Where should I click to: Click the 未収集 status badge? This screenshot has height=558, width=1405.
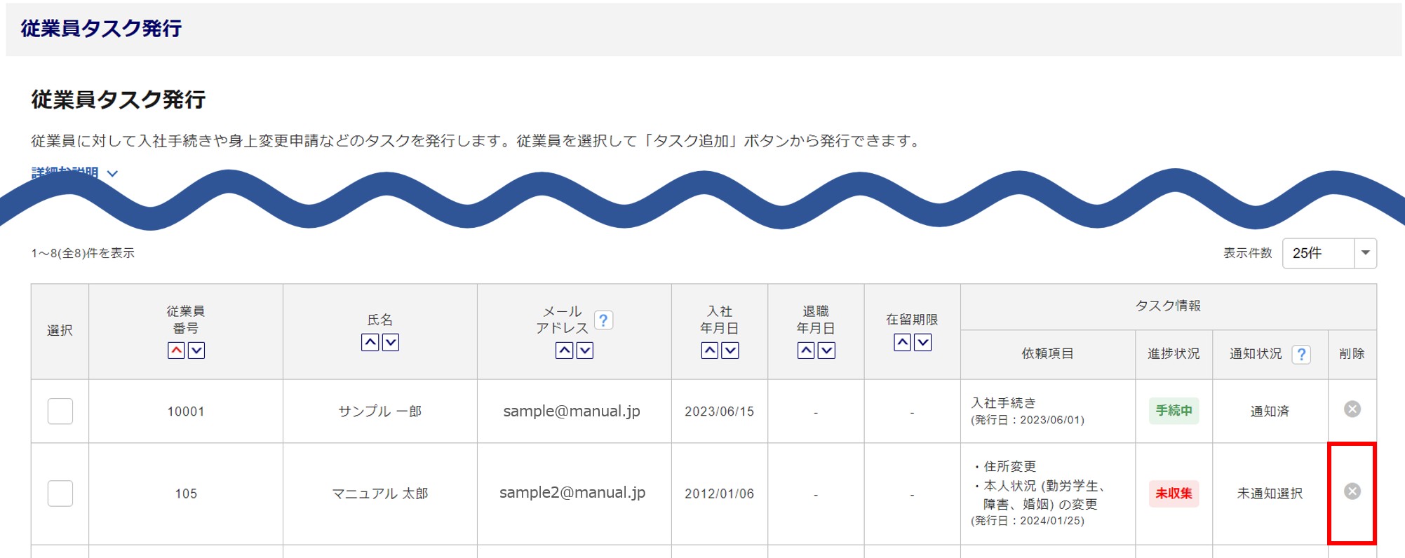(x=1174, y=494)
